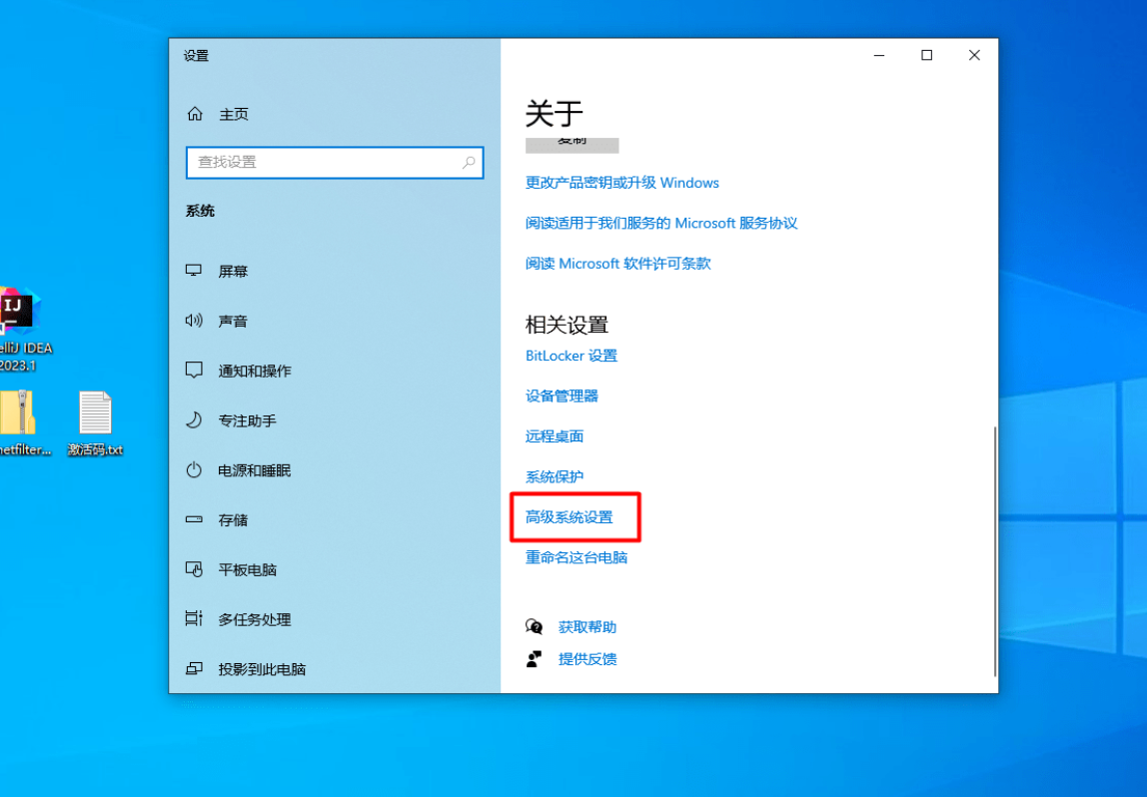Open 主页 home menu entry

(234, 114)
